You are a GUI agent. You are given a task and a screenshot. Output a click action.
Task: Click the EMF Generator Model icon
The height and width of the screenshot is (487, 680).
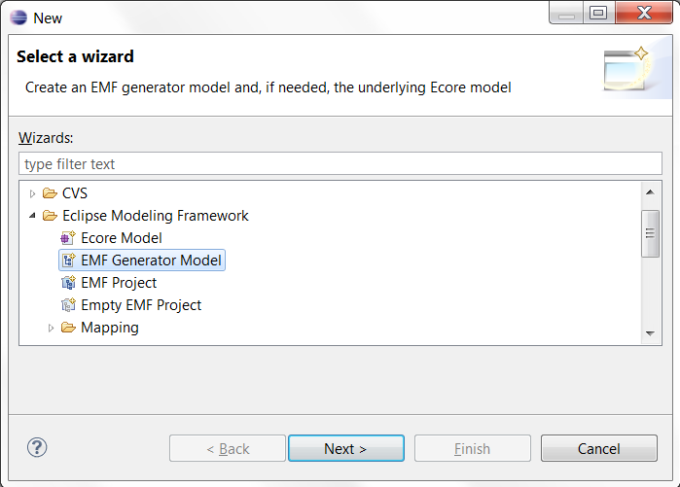(x=68, y=261)
